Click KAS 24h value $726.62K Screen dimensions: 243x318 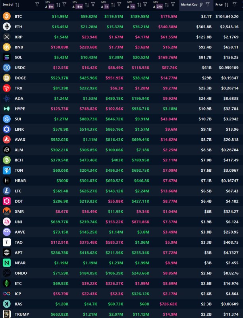tap(168, 304)
